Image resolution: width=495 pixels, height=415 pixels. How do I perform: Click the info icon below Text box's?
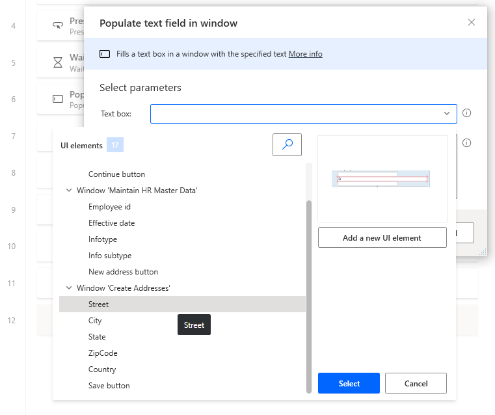(466, 143)
